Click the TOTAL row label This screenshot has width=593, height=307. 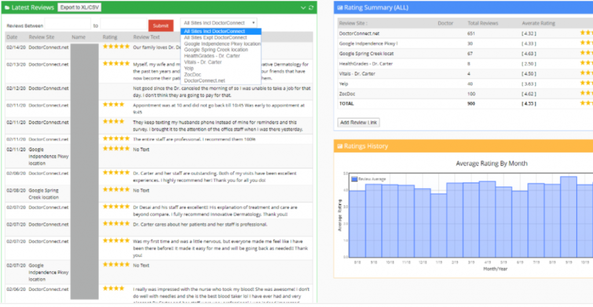click(346, 103)
